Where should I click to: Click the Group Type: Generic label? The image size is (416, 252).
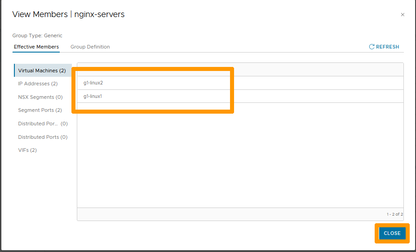pyautogui.click(x=37, y=35)
